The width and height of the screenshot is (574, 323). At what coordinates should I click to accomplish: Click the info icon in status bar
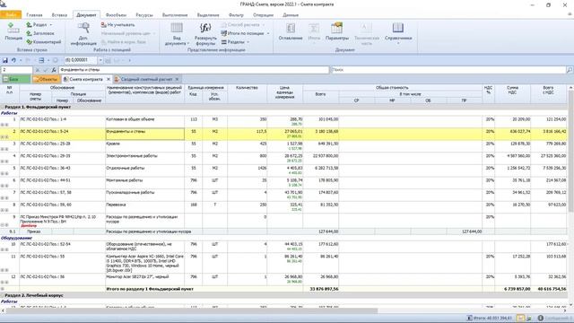pyautogui.click(x=540, y=318)
